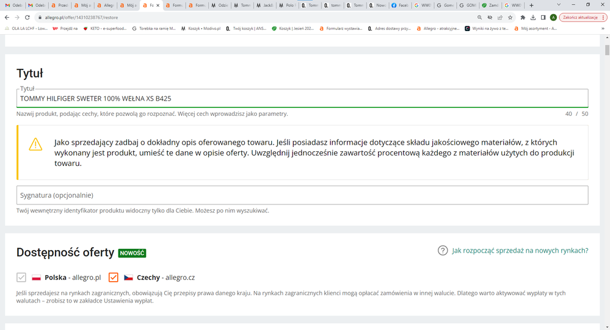Click the crossed-eye tracking protection icon

[x=490, y=18]
